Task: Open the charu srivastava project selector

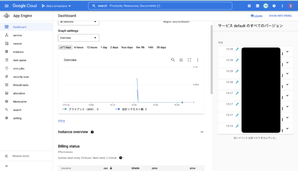Action: click(x=56, y=6)
